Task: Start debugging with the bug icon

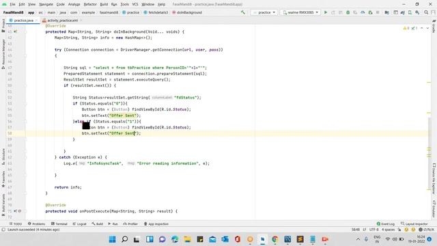Action: (348, 12)
